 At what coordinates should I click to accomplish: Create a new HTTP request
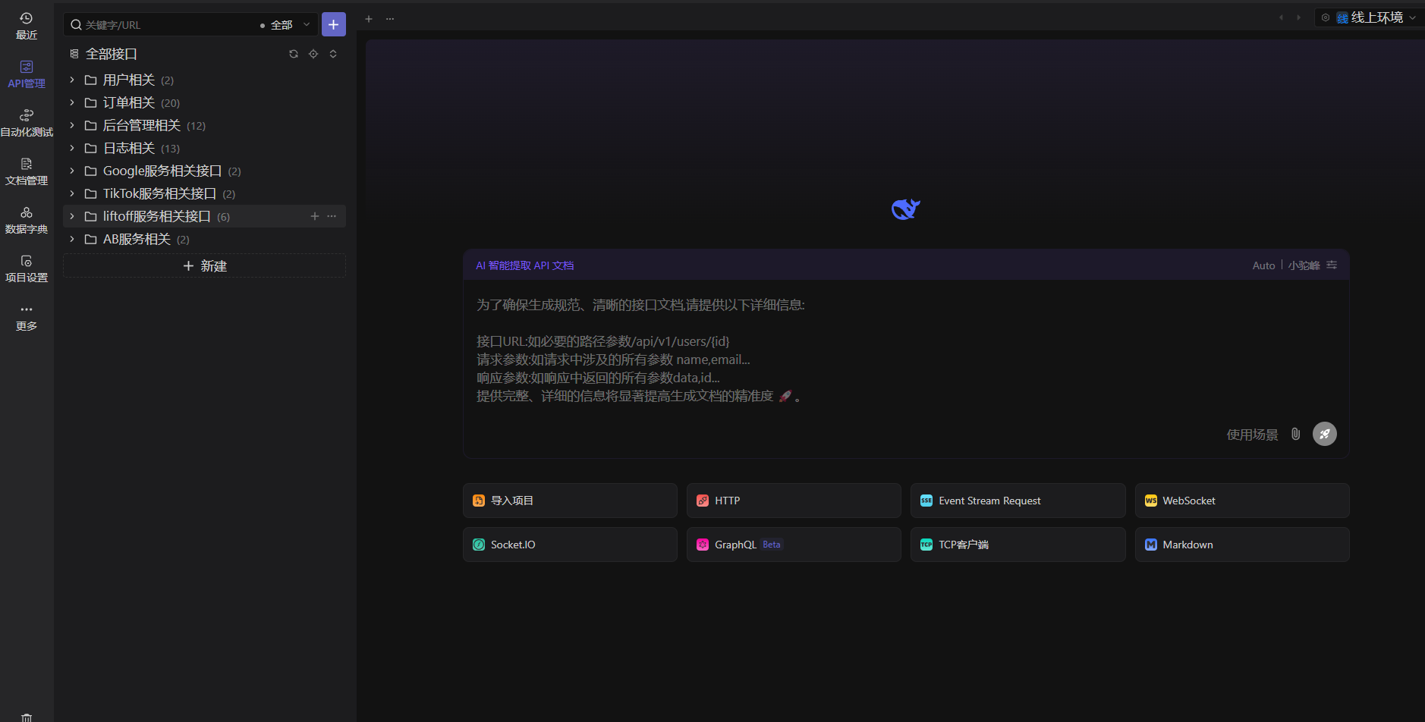[793, 500]
